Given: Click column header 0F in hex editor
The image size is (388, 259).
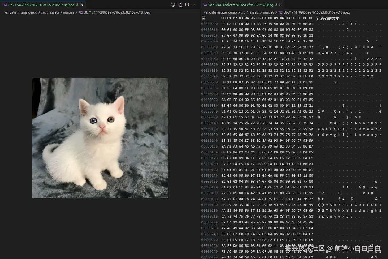Looking at the screenshot, I should pos(311,18).
